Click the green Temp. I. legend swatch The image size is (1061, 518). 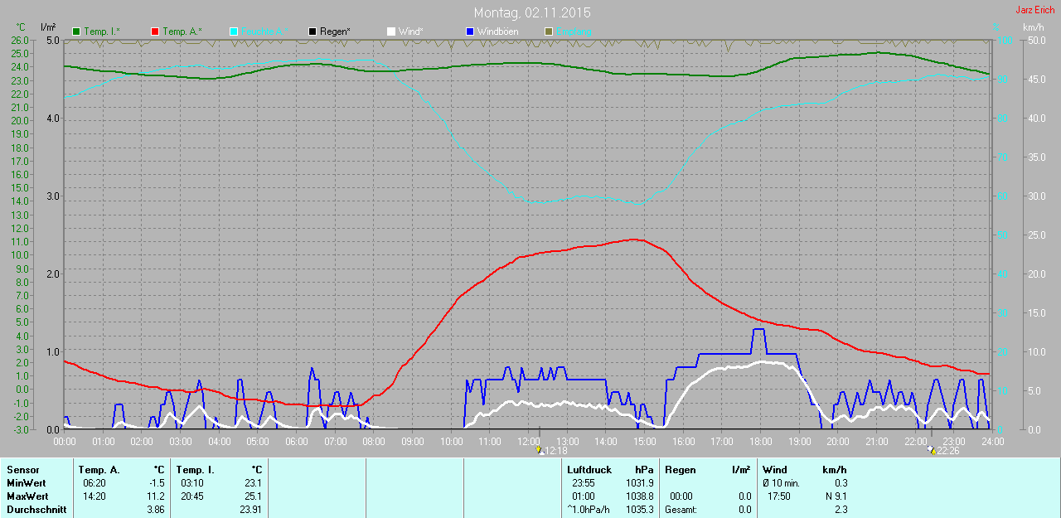point(77,31)
